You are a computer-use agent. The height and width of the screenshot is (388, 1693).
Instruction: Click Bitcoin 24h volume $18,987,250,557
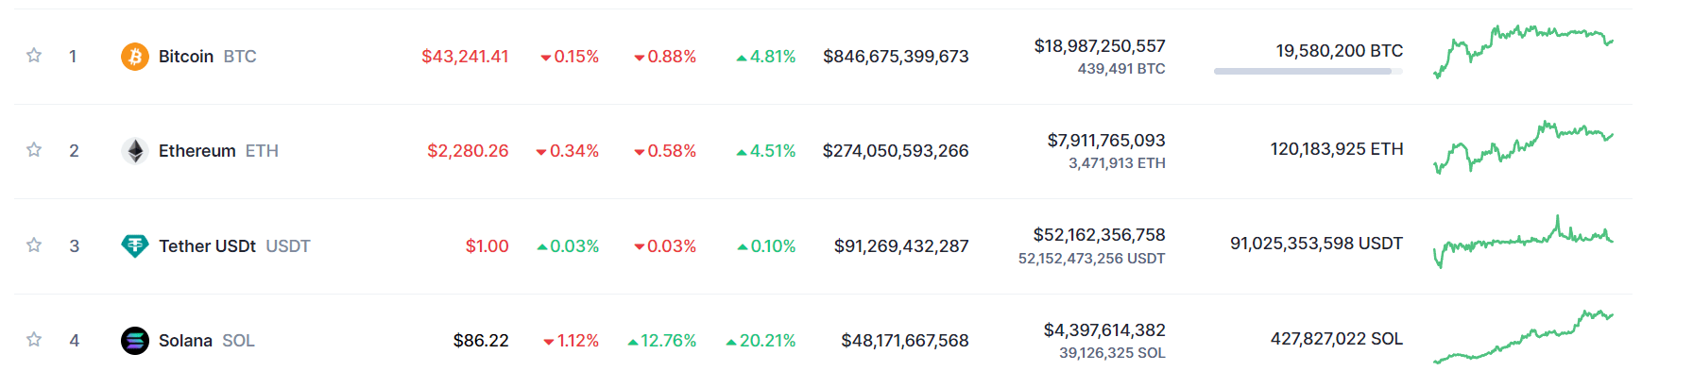pyautogui.click(x=1100, y=46)
